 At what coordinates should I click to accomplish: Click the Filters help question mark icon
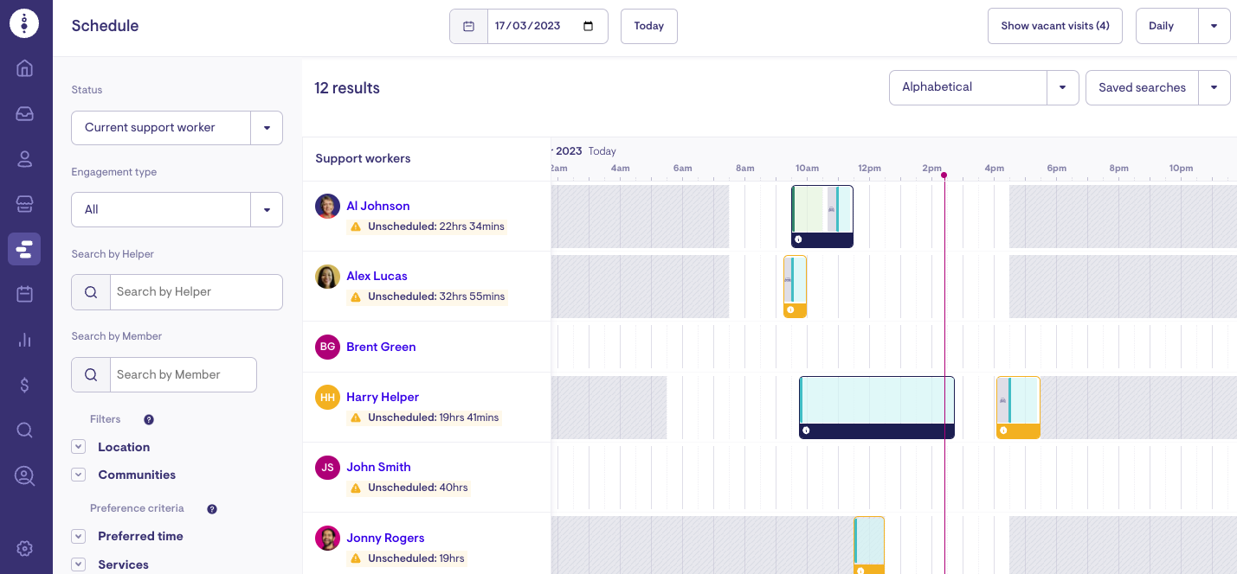tap(149, 419)
